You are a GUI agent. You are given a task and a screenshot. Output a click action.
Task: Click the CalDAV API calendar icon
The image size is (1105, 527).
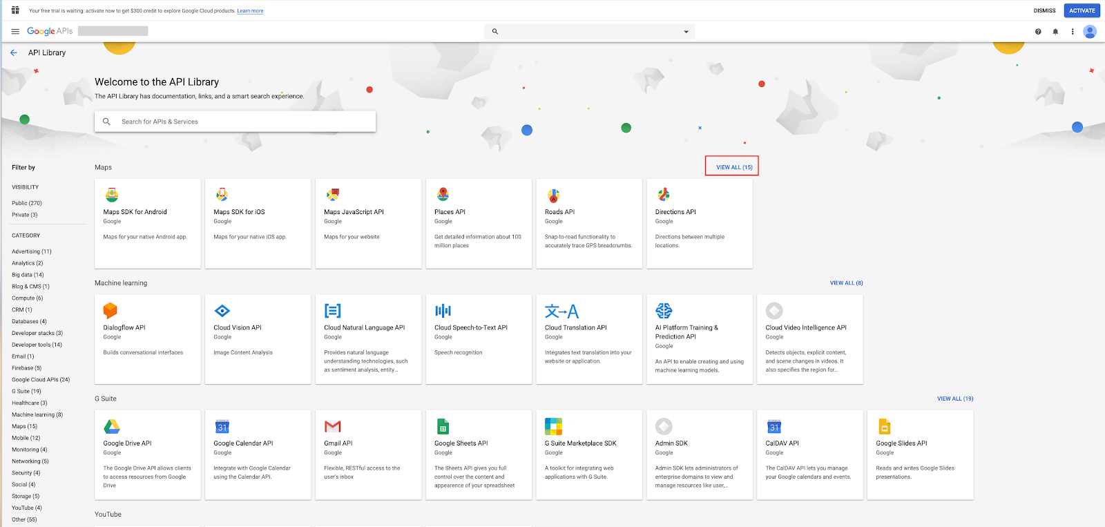(774, 426)
